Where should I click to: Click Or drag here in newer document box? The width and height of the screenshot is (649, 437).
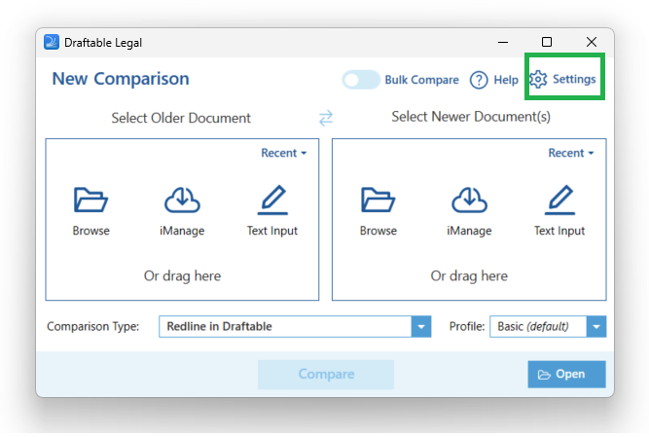click(469, 276)
